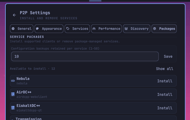The width and height of the screenshot is (190, 120).
Task: Click the P2P Settings title
Action: coord(35,13)
